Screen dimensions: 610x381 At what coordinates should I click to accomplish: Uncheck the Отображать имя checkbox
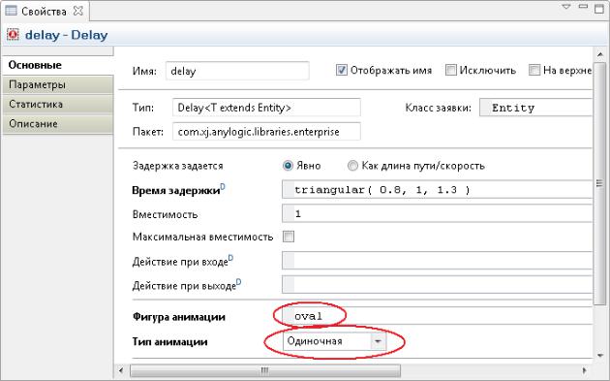coord(341,70)
